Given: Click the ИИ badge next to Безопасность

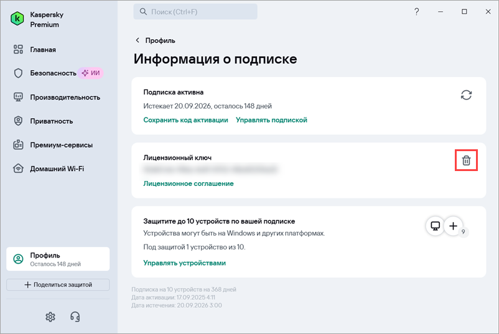Looking at the screenshot, I should [x=91, y=73].
